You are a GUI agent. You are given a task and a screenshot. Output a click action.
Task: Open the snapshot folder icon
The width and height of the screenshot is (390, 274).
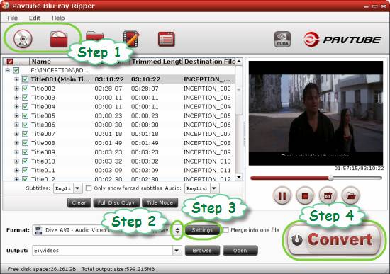point(351,196)
